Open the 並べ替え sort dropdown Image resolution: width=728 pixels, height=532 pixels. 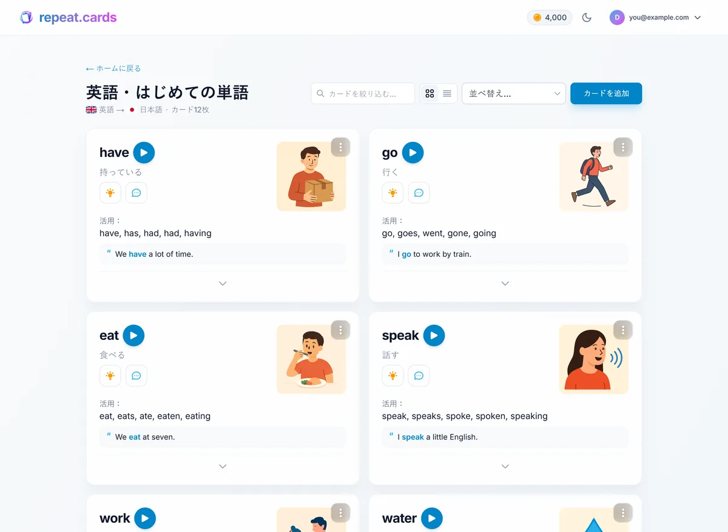tap(514, 93)
